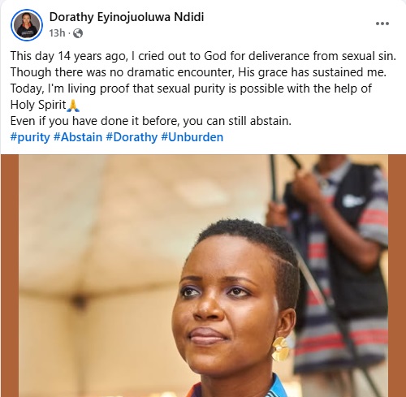This screenshot has width=406, height=397.
Task: Click the words "Holy Spirit" in post
Action: (x=38, y=105)
